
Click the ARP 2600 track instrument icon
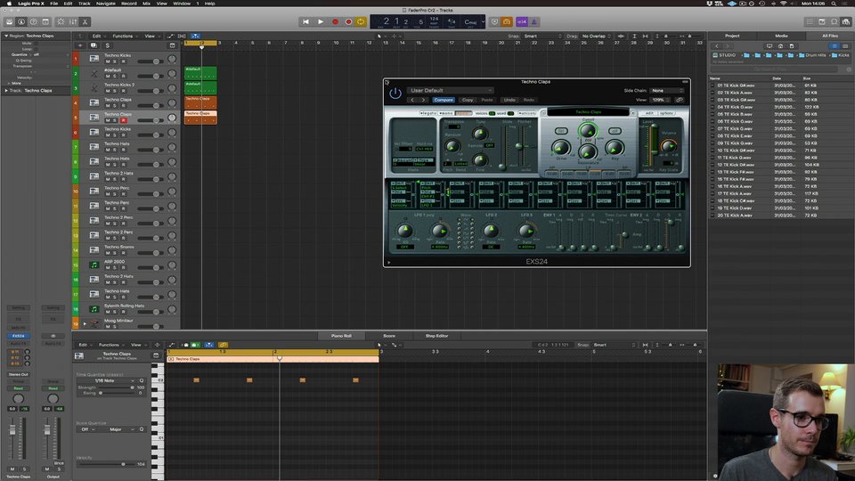pos(94,265)
